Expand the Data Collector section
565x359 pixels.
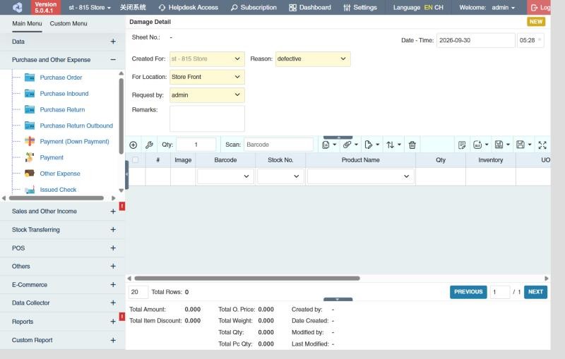click(x=113, y=303)
